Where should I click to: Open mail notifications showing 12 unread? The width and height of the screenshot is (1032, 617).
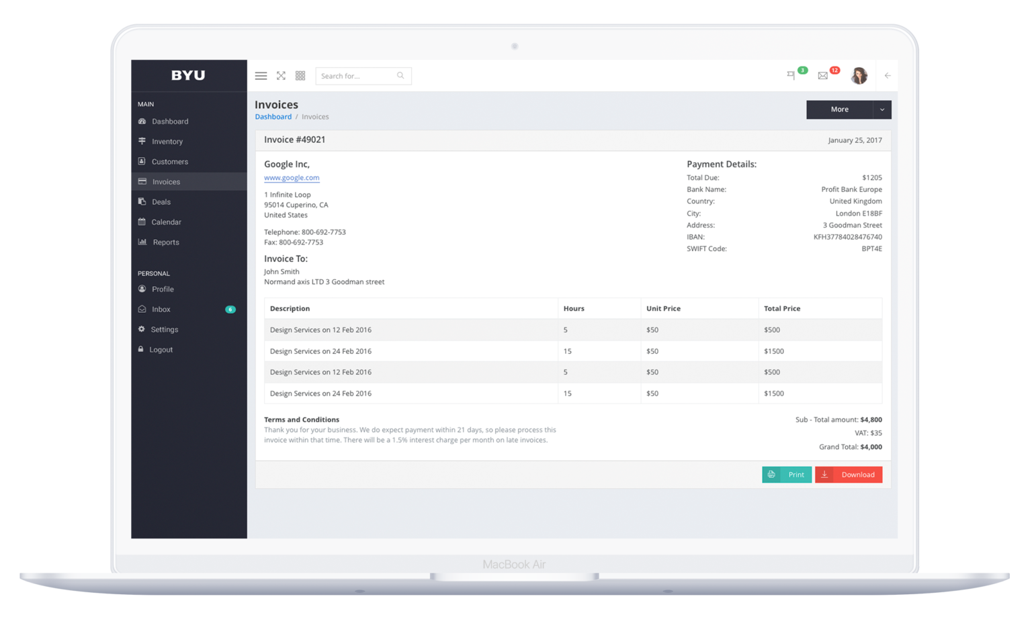823,75
